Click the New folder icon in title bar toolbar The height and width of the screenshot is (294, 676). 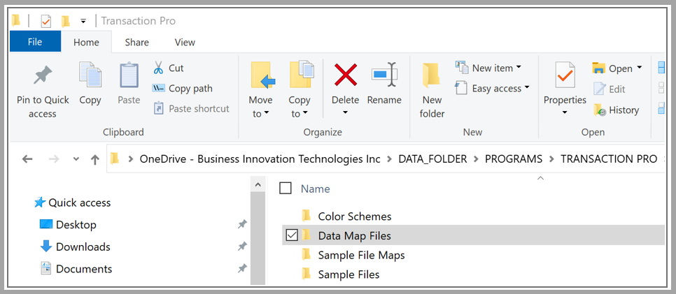pos(66,21)
